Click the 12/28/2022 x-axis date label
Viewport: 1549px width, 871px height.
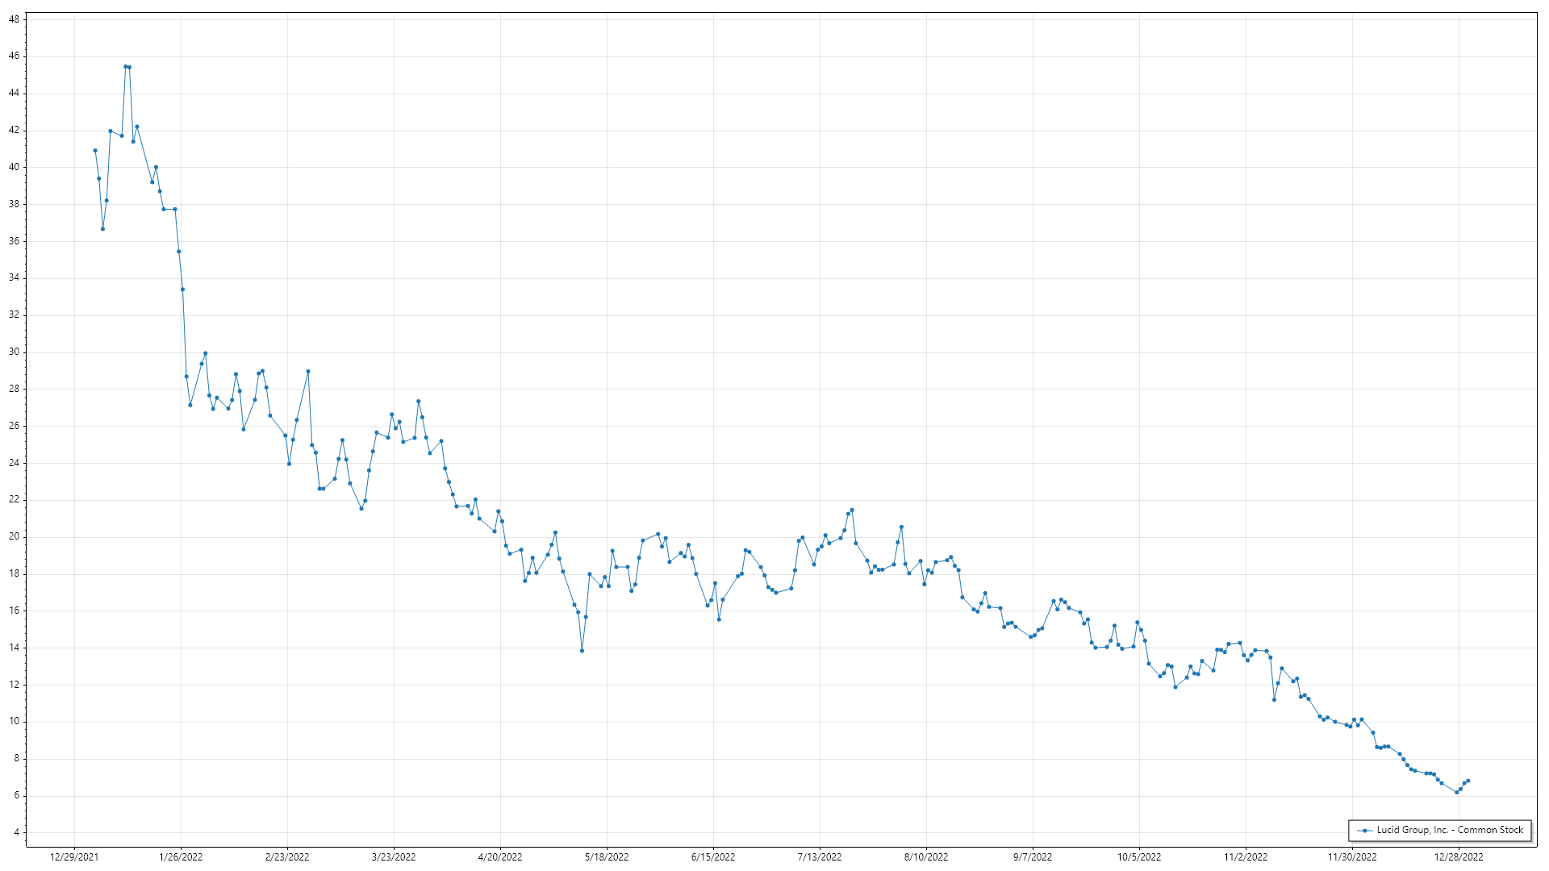(1459, 857)
